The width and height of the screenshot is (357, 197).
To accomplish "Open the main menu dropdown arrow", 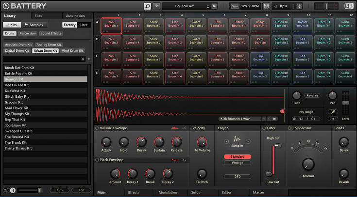I will click(156, 6).
